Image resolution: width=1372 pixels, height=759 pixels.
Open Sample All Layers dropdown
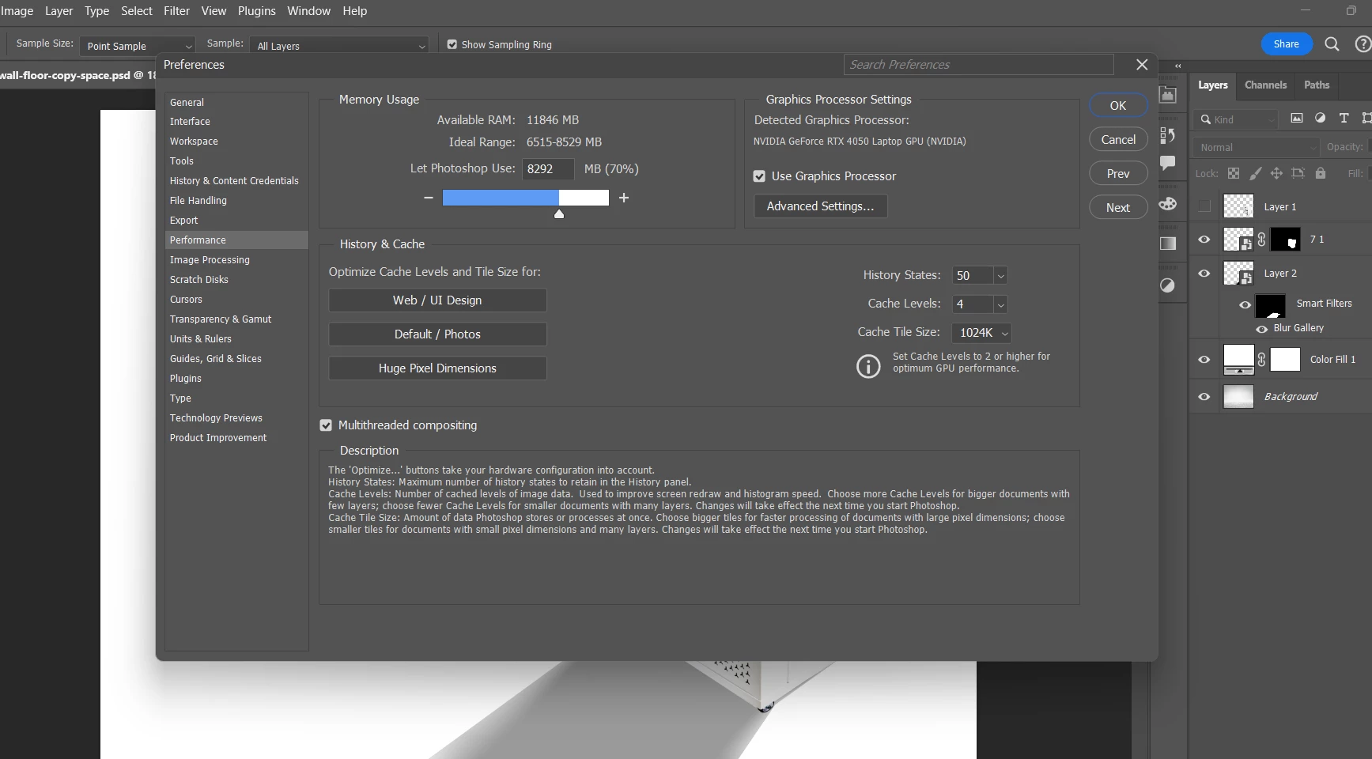coord(339,46)
